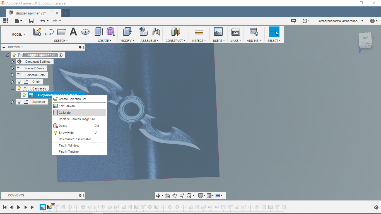381x214 pixels.
Task: Select the Press Pull modify tool
Action: click(127, 32)
